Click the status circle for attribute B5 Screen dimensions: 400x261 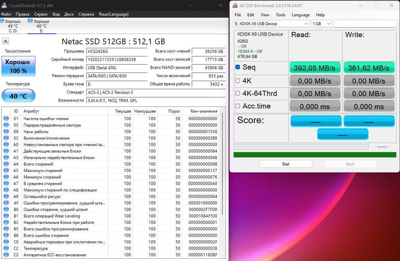(6, 229)
